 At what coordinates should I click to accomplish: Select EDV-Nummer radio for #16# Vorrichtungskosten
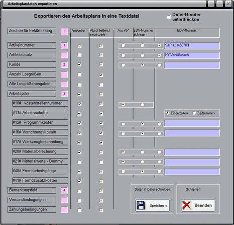(159, 134)
